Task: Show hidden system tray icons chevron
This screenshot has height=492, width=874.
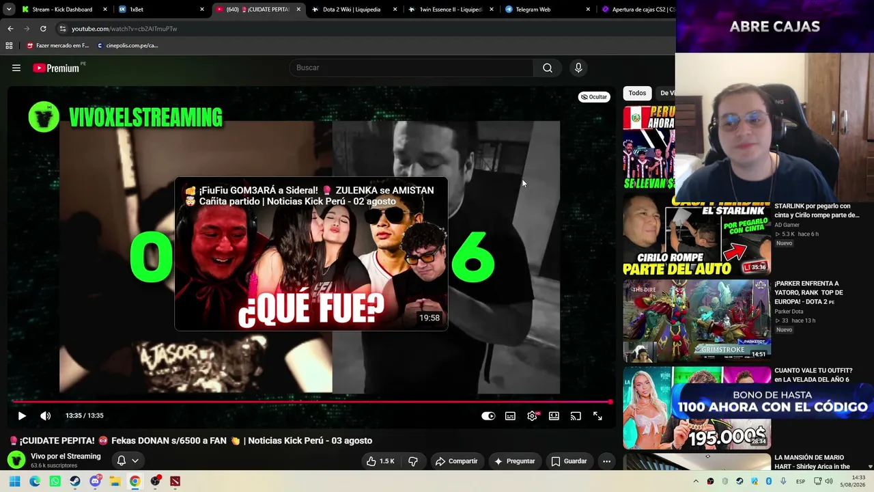Action: [696, 481]
